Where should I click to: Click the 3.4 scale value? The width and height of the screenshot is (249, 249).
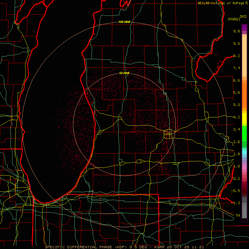[x=237, y=129]
